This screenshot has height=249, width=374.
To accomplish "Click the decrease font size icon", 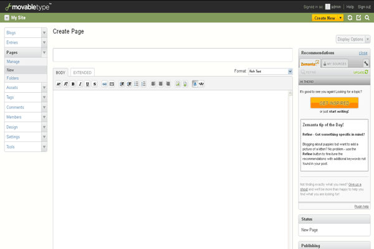I will point(59,84).
